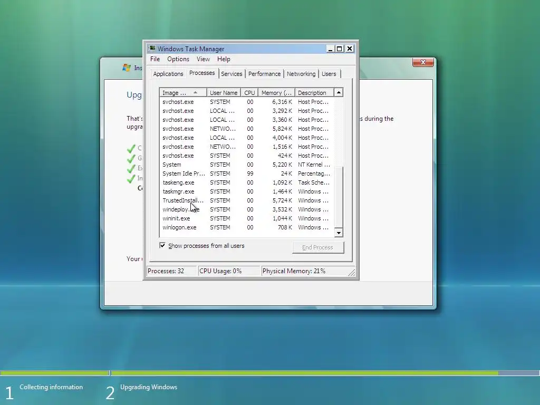Maximize the Windows Task Manager window
540x405 pixels.
(339, 49)
